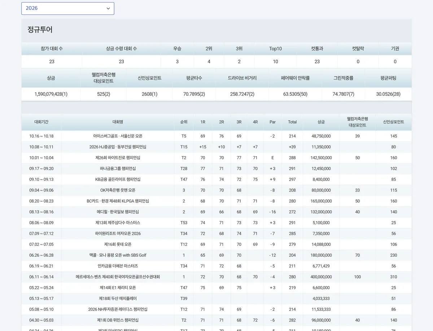Select the 평균퍼팅 header
Image resolution: width=433 pixels, height=331 pixels.
pyautogui.click(x=388, y=78)
